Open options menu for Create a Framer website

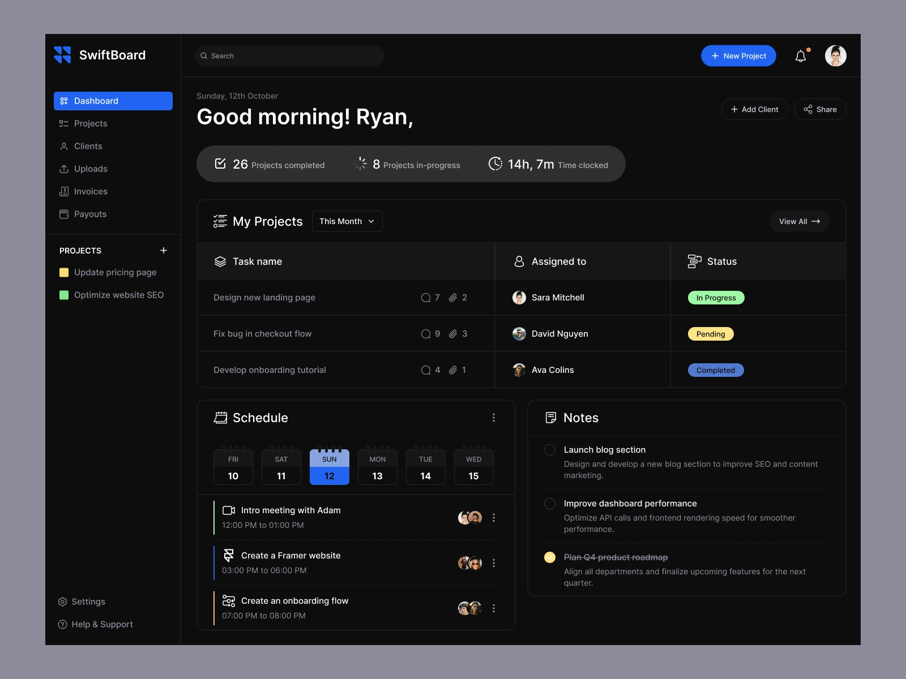(x=493, y=562)
